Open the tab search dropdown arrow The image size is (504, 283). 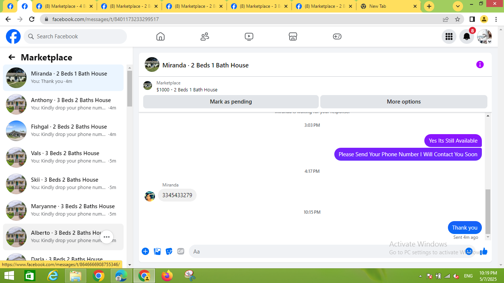[x=458, y=6]
